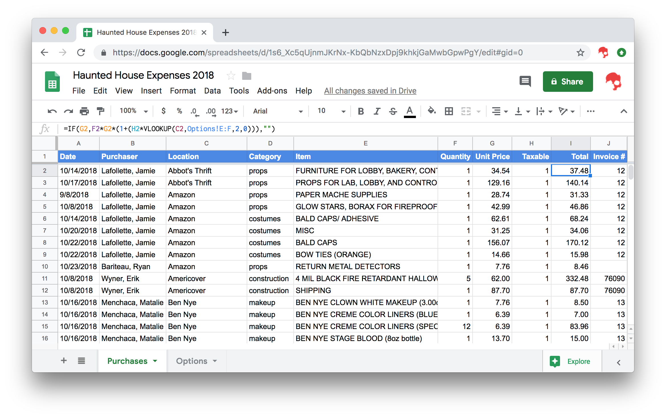This screenshot has height=418, width=666.
Task: Go back in the browser
Action: pos(44,52)
